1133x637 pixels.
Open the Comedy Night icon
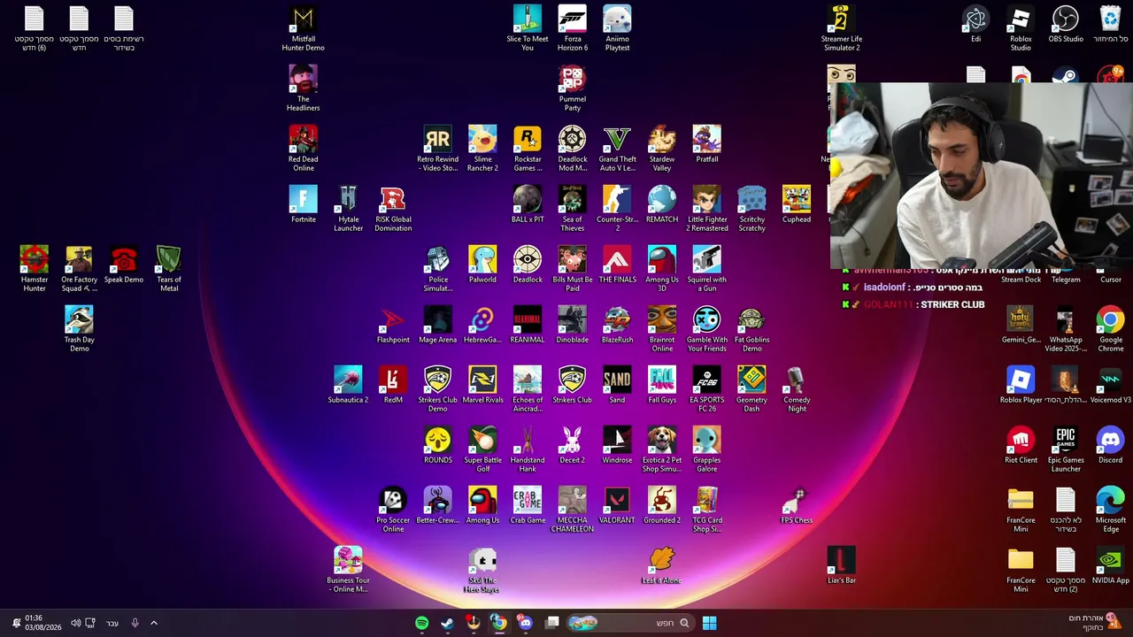tap(797, 389)
